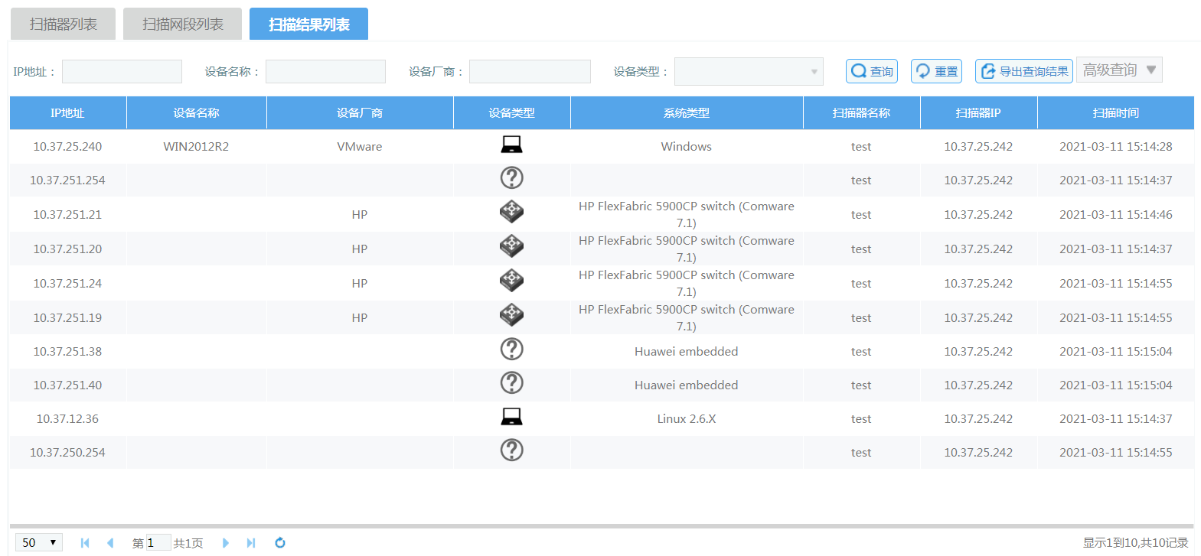Sort by the 扫描器IP column header
The image size is (1201, 556).
(x=979, y=113)
